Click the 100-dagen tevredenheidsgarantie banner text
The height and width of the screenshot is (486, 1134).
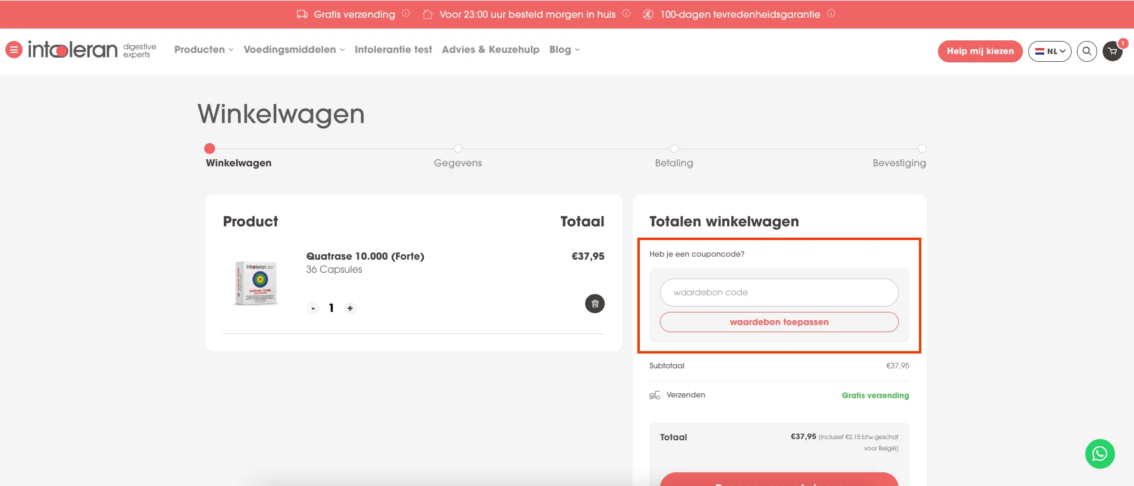pos(740,14)
